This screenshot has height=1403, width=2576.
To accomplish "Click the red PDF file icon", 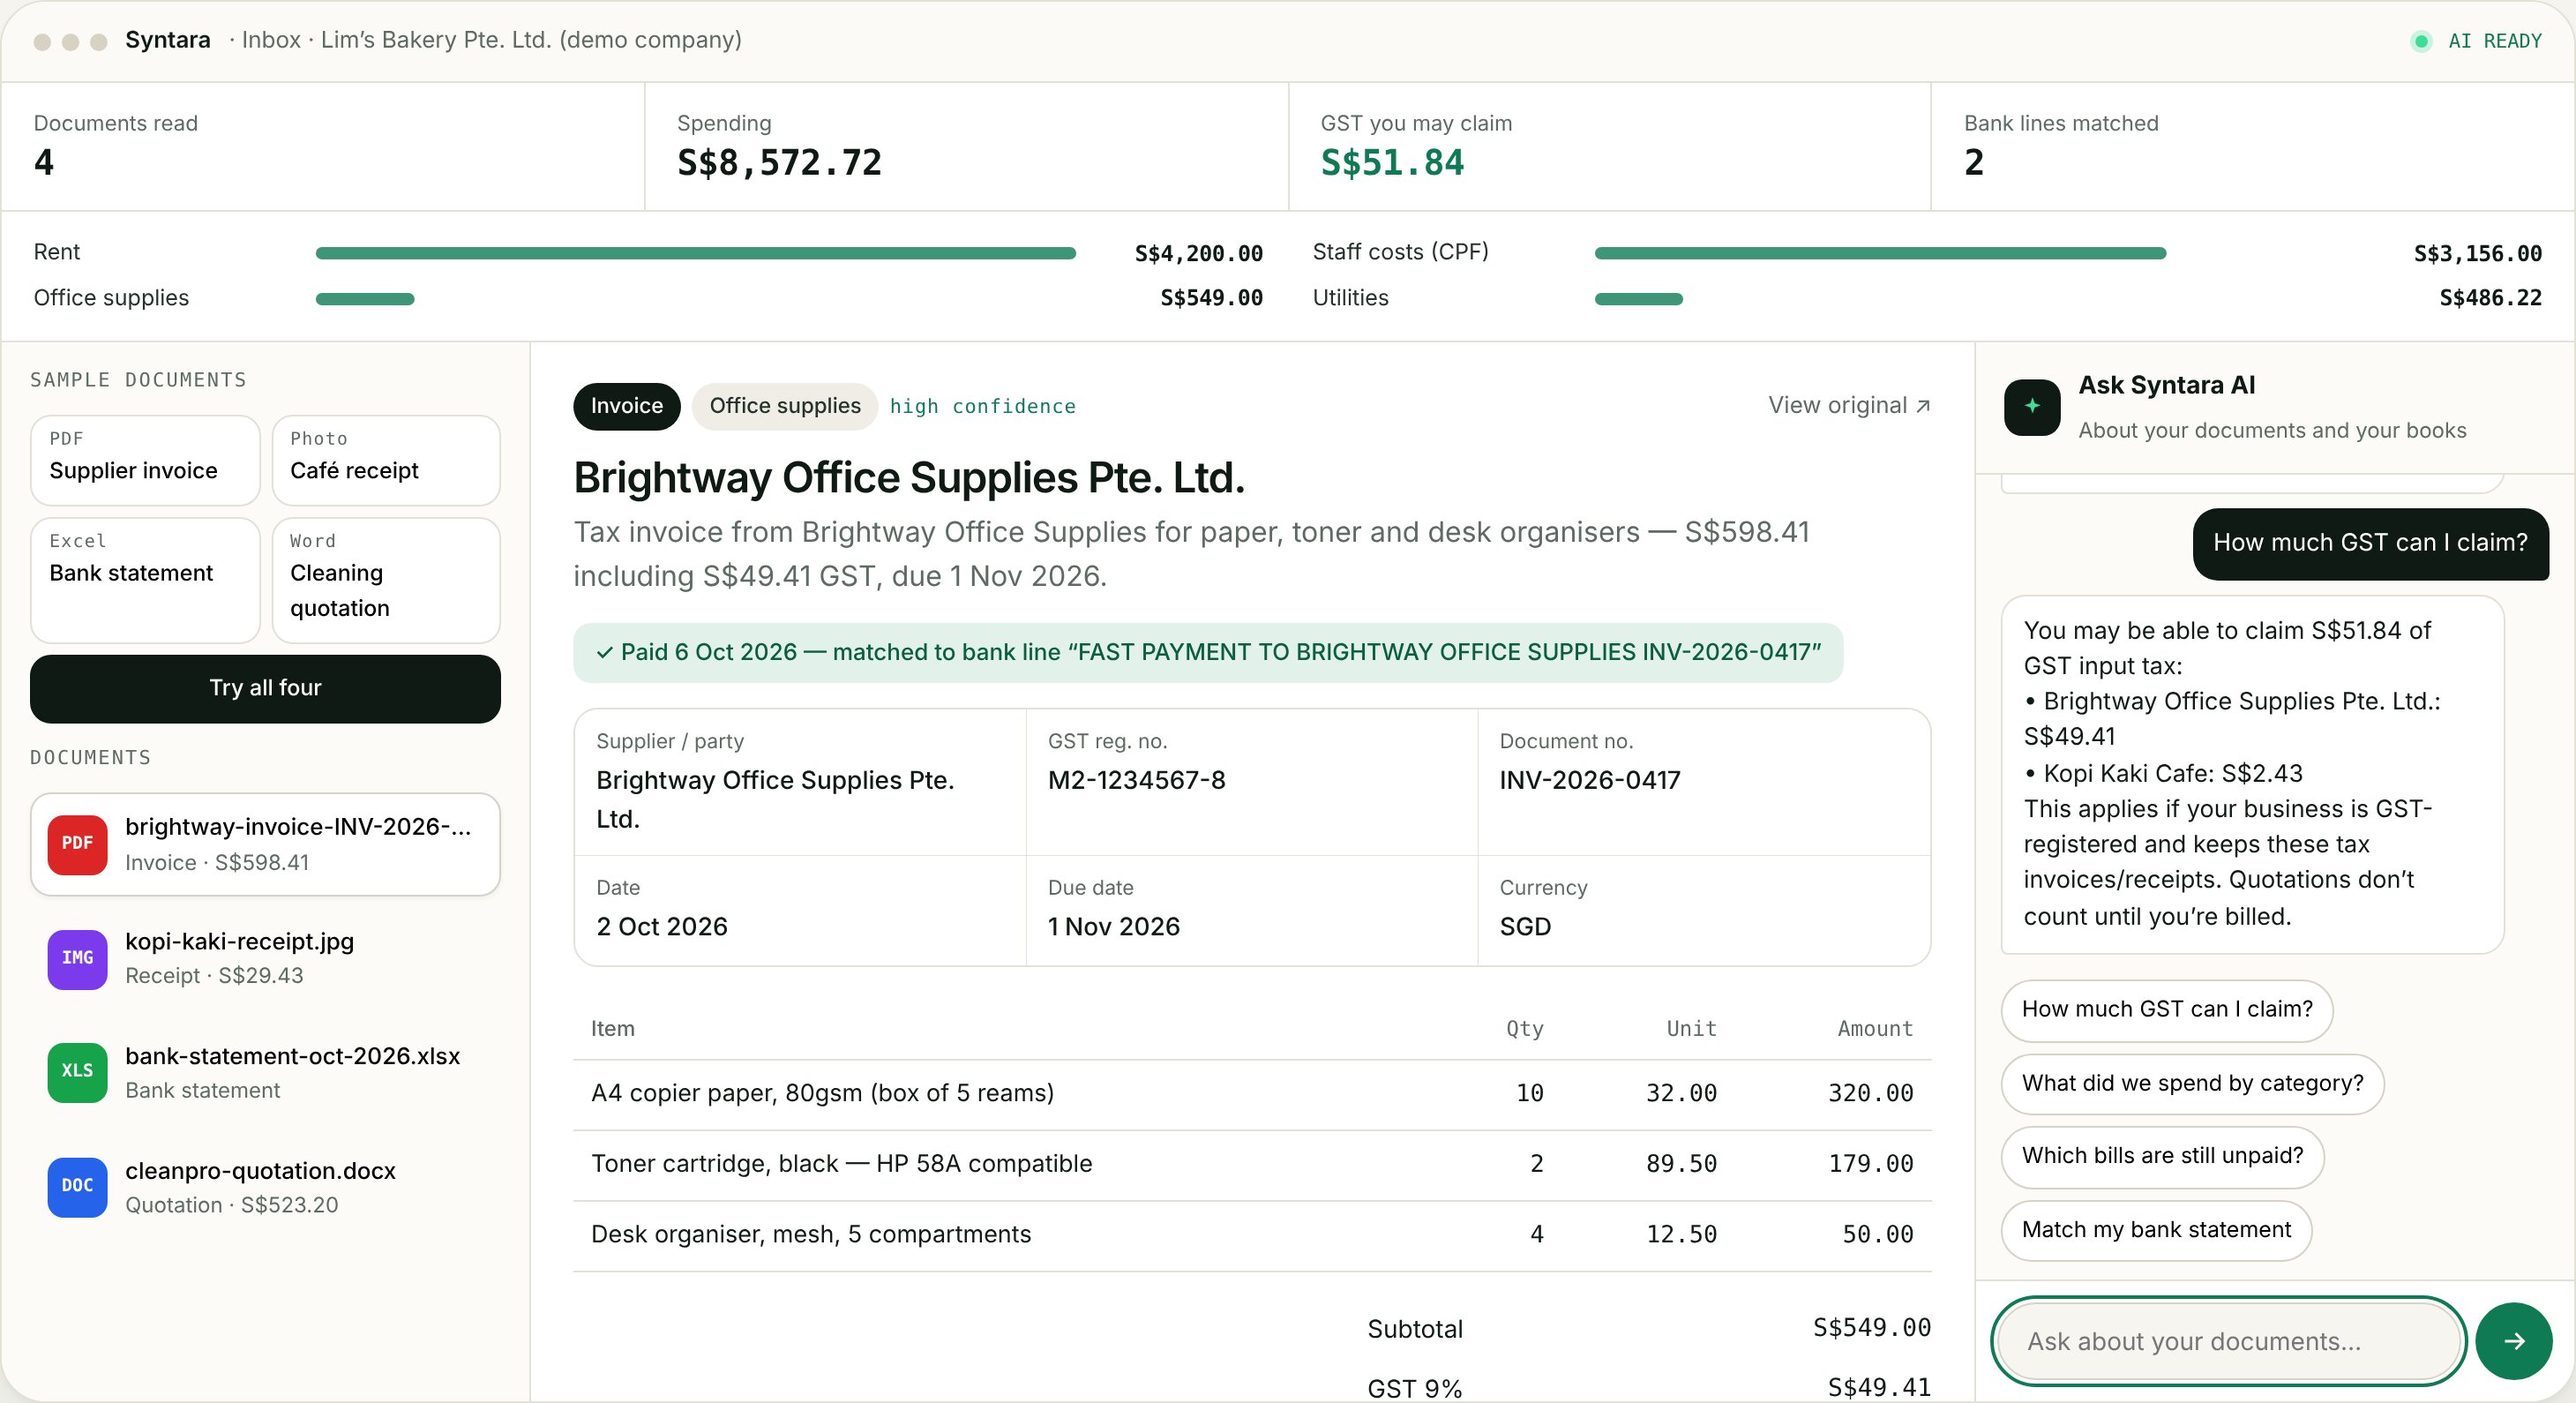I will 77,844.
